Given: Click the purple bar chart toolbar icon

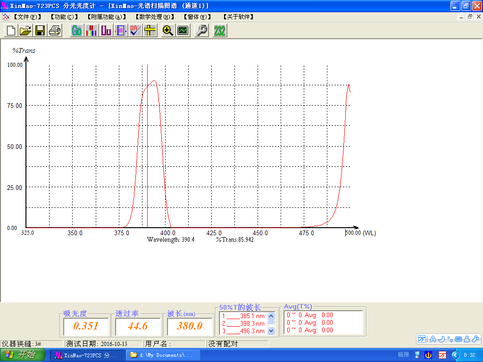Looking at the screenshot, I should pyautogui.click(x=106, y=31).
